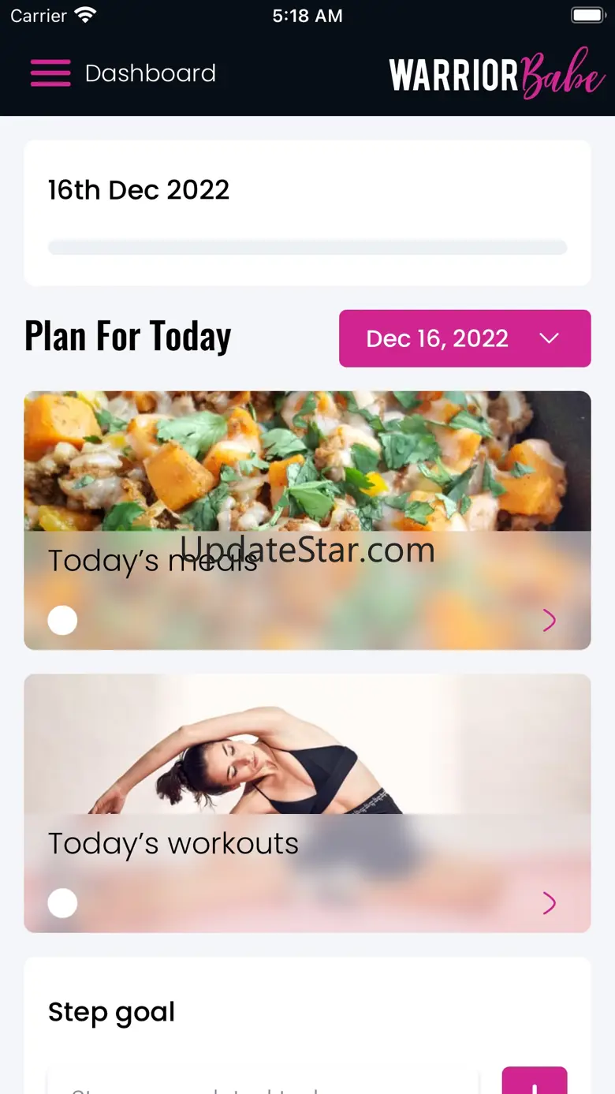This screenshot has width=615, height=1094.
Task: Tap the 16th Dec 2022 date card
Action: 307,213
